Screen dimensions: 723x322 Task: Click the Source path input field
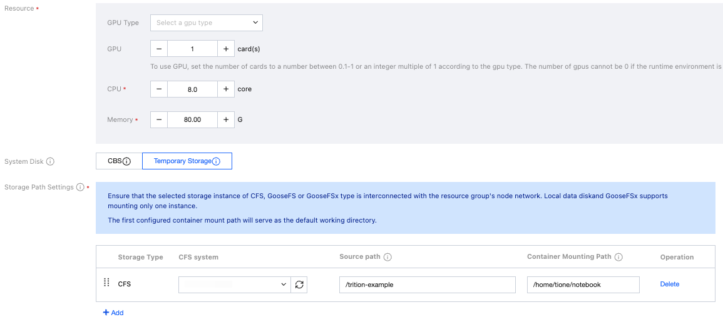click(x=427, y=285)
